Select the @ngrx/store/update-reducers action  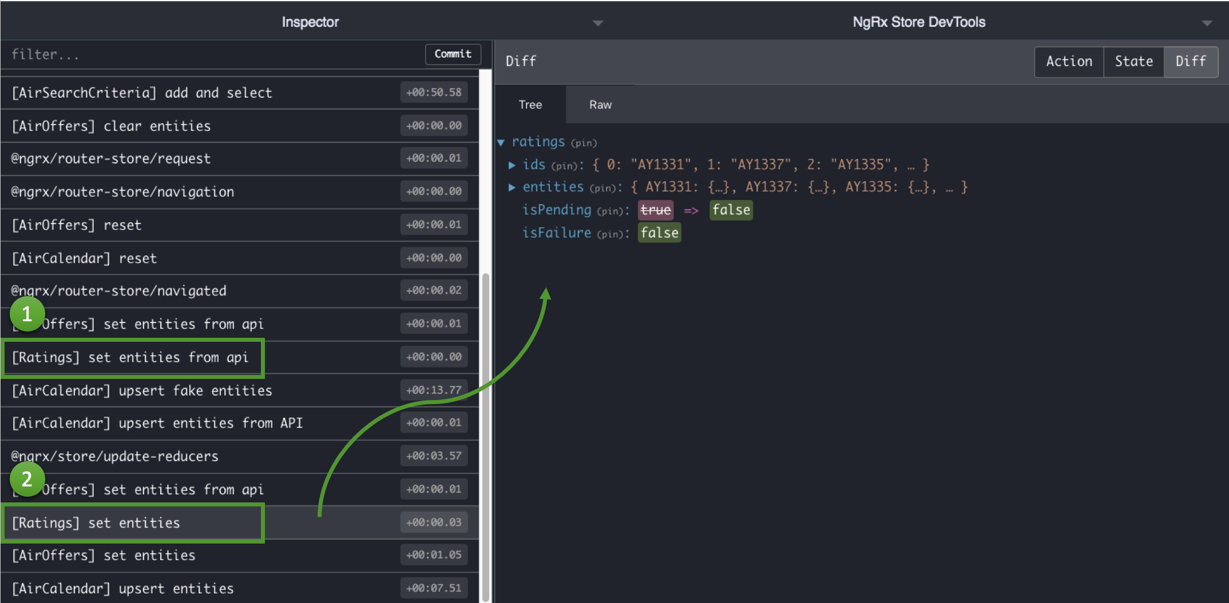click(114, 456)
